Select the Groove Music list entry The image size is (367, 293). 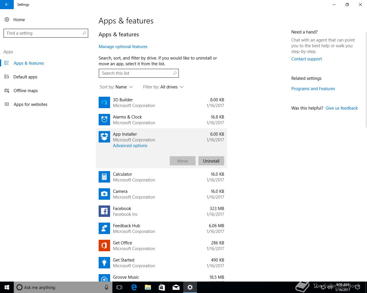(161, 277)
